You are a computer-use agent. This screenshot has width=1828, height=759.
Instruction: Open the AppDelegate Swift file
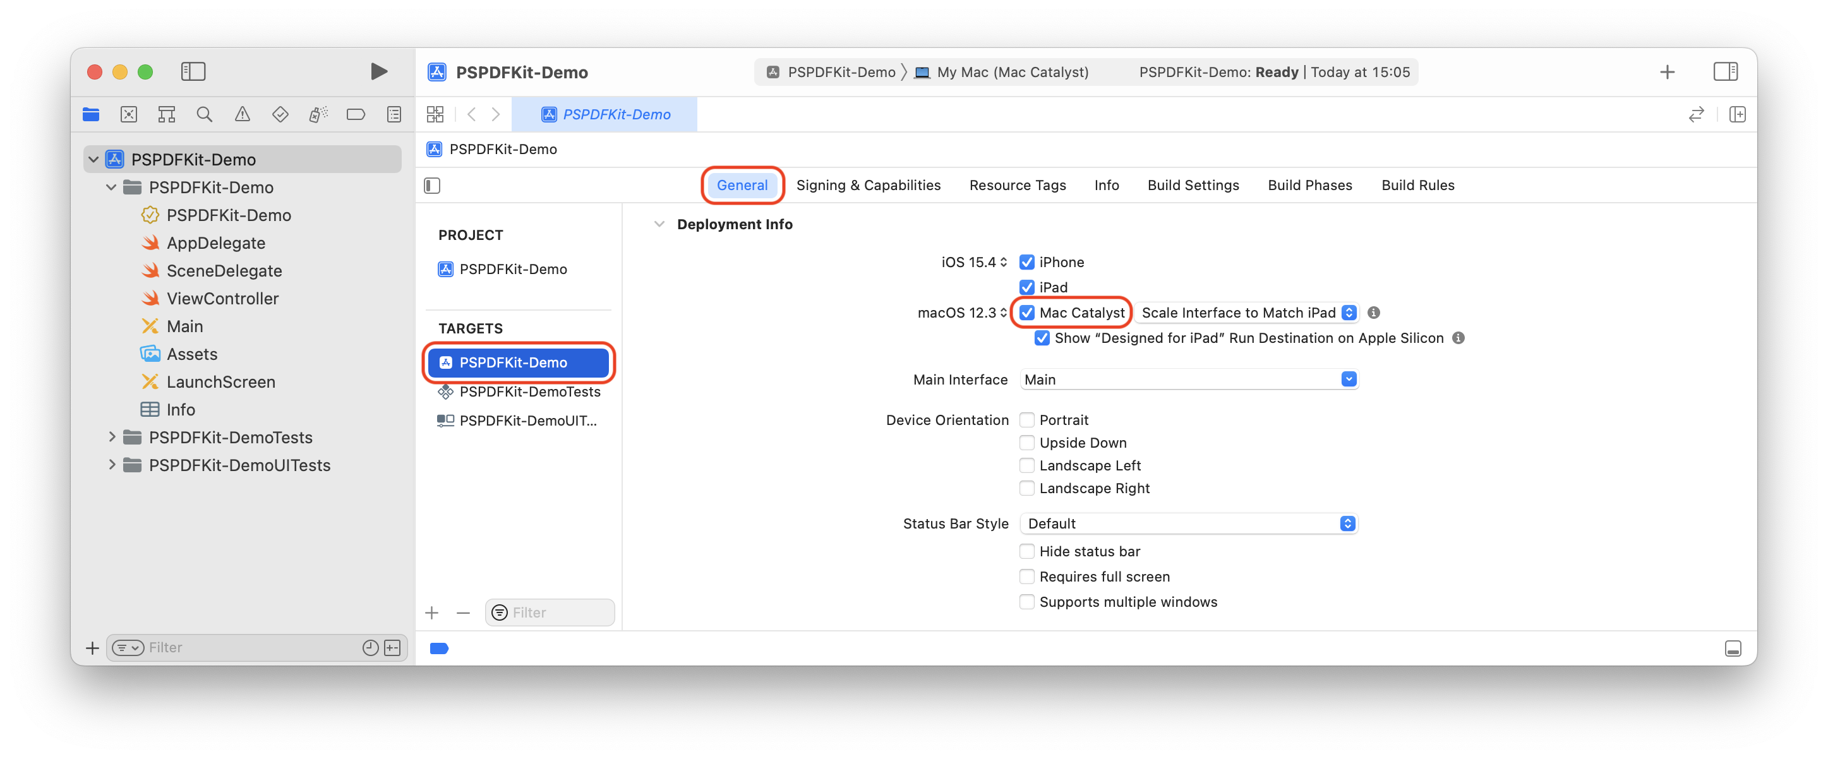tap(216, 242)
